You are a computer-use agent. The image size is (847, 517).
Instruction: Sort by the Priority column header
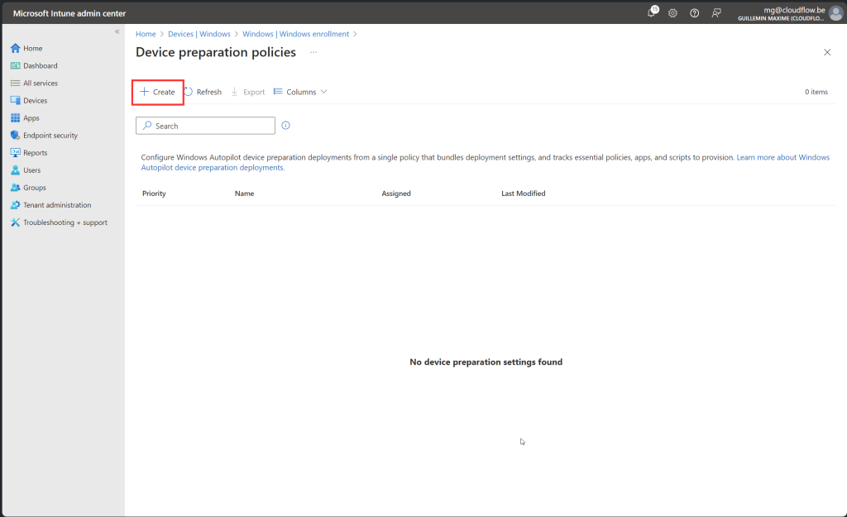(154, 194)
